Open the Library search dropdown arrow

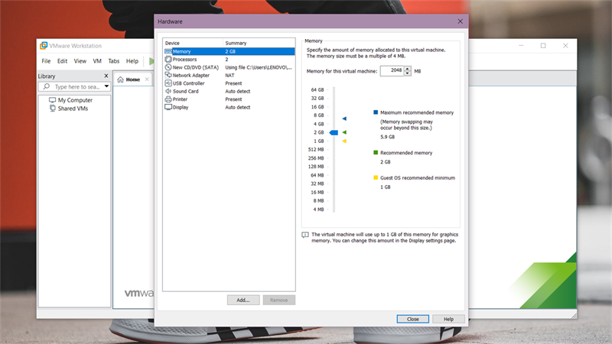click(x=106, y=86)
